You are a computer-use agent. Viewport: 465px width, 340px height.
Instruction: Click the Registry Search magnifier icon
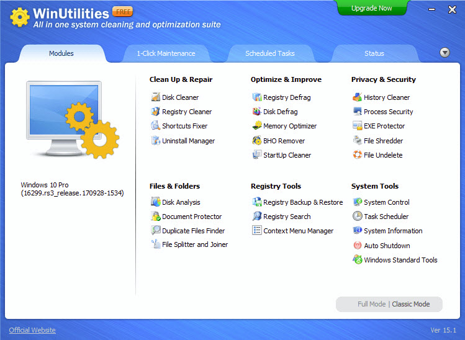click(257, 216)
